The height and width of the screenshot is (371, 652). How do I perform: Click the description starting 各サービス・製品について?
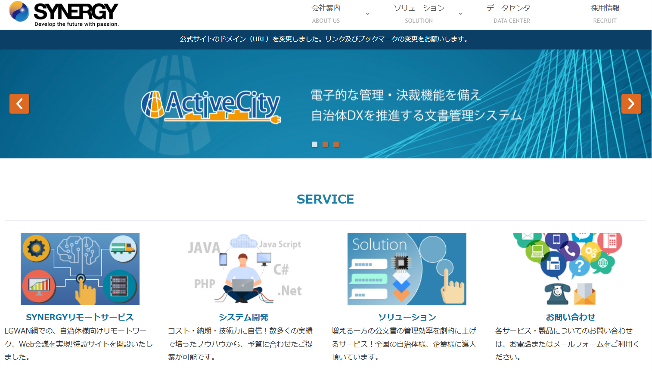[568, 344]
